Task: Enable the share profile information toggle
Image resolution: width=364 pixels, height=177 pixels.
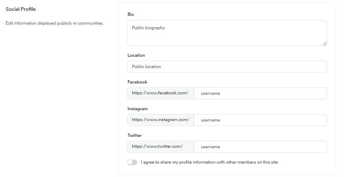Action: point(132,162)
